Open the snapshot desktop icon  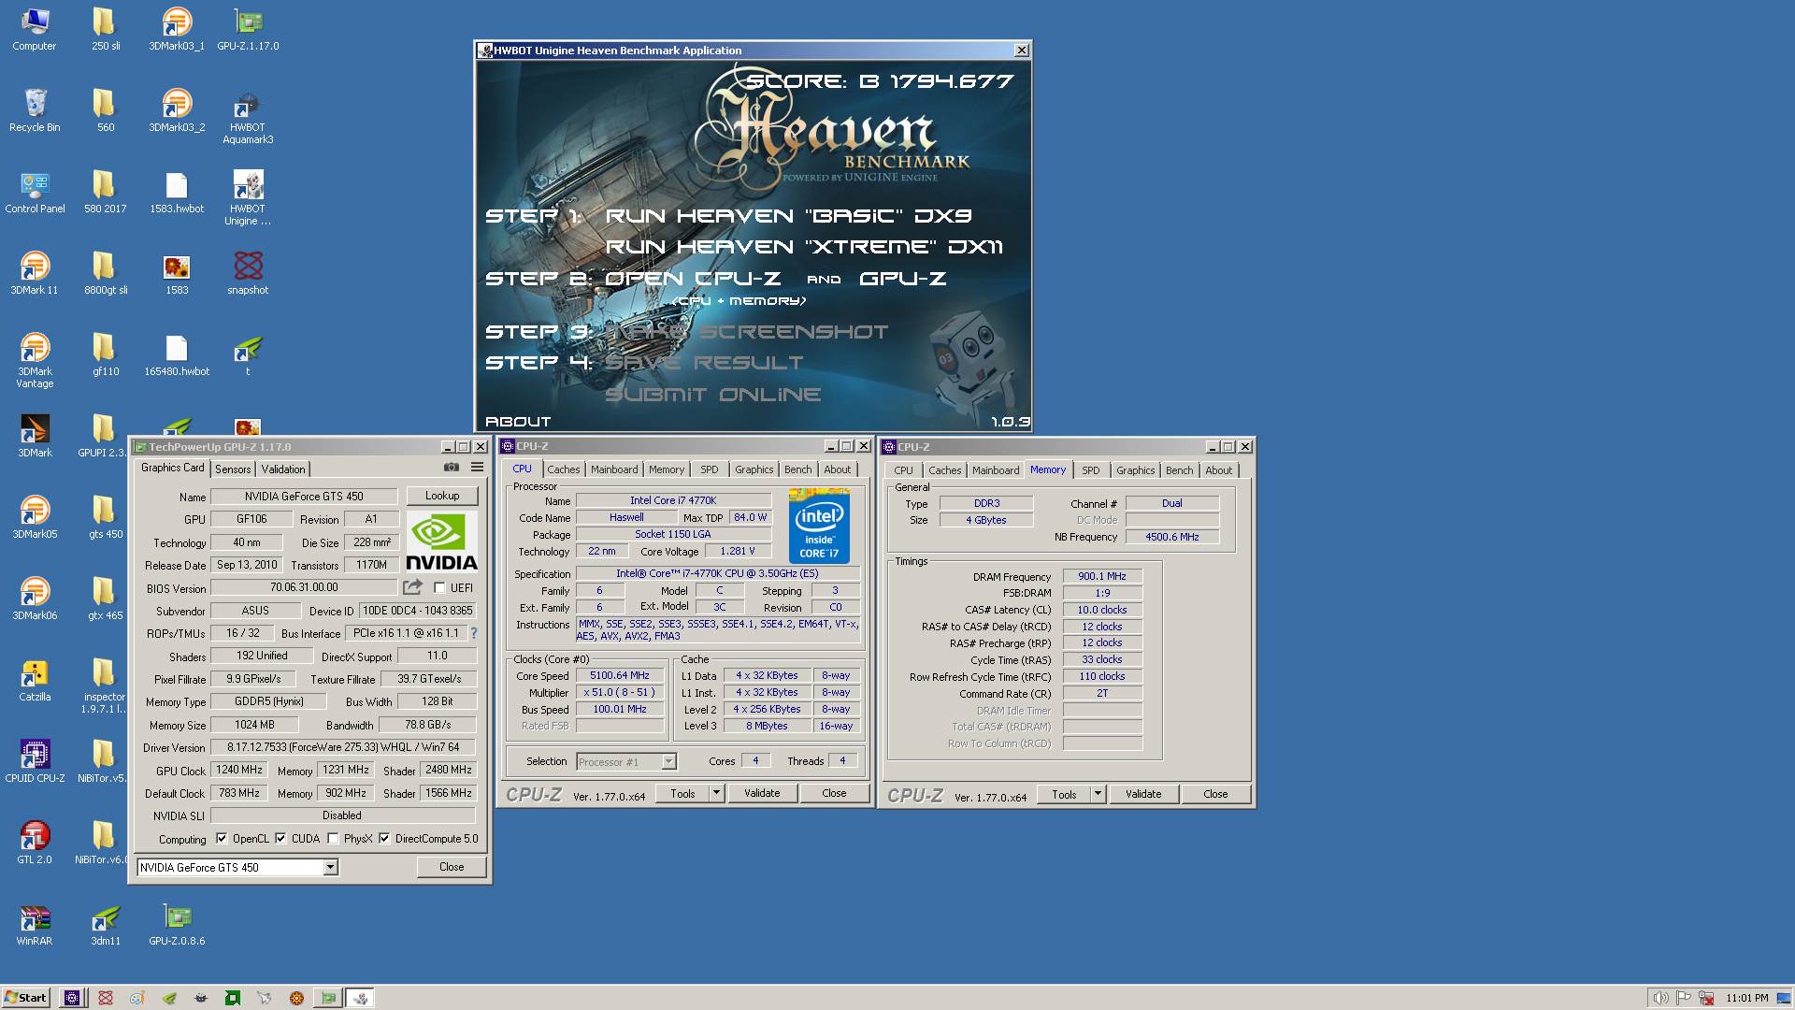(248, 274)
